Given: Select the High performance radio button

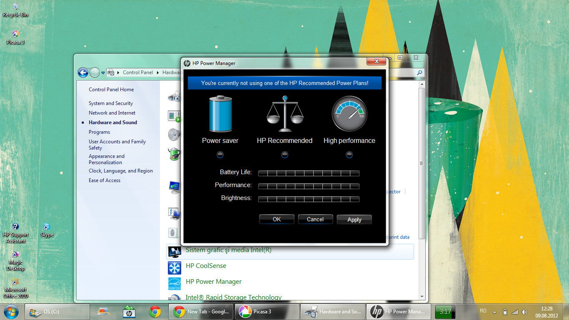Looking at the screenshot, I should 349,155.
